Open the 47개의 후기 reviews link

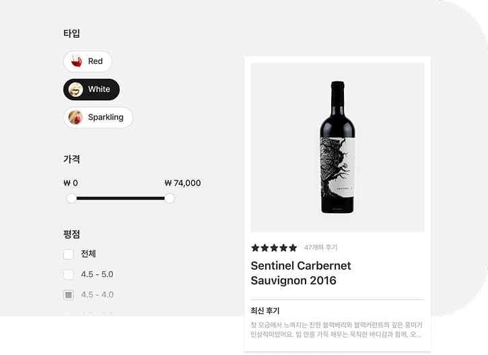coord(320,247)
